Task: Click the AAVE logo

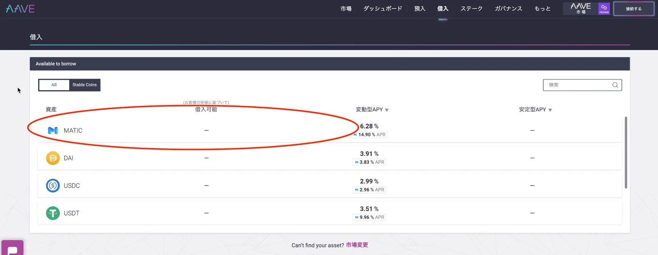Action: pos(20,9)
